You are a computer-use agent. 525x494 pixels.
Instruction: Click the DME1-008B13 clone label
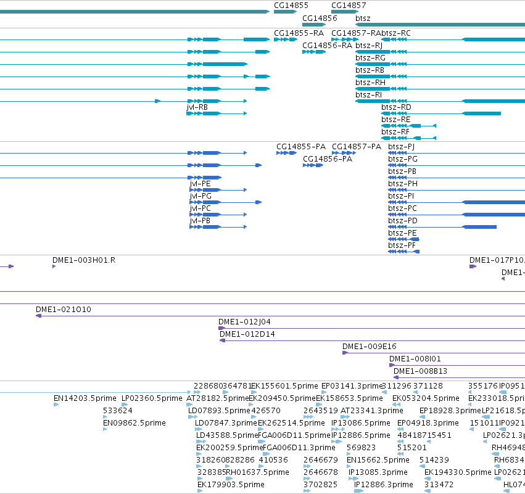click(420, 371)
